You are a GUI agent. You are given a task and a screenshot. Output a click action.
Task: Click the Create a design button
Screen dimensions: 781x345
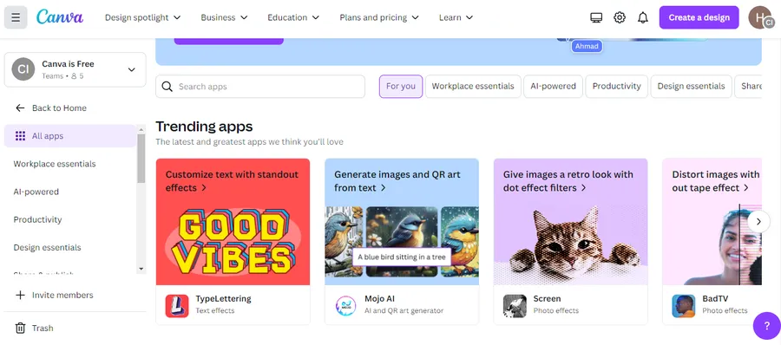tap(699, 17)
